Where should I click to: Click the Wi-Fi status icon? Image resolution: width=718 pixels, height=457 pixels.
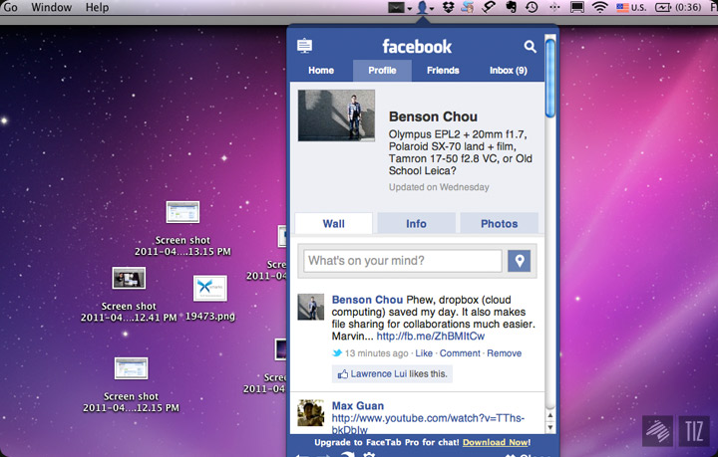pos(599,8)
